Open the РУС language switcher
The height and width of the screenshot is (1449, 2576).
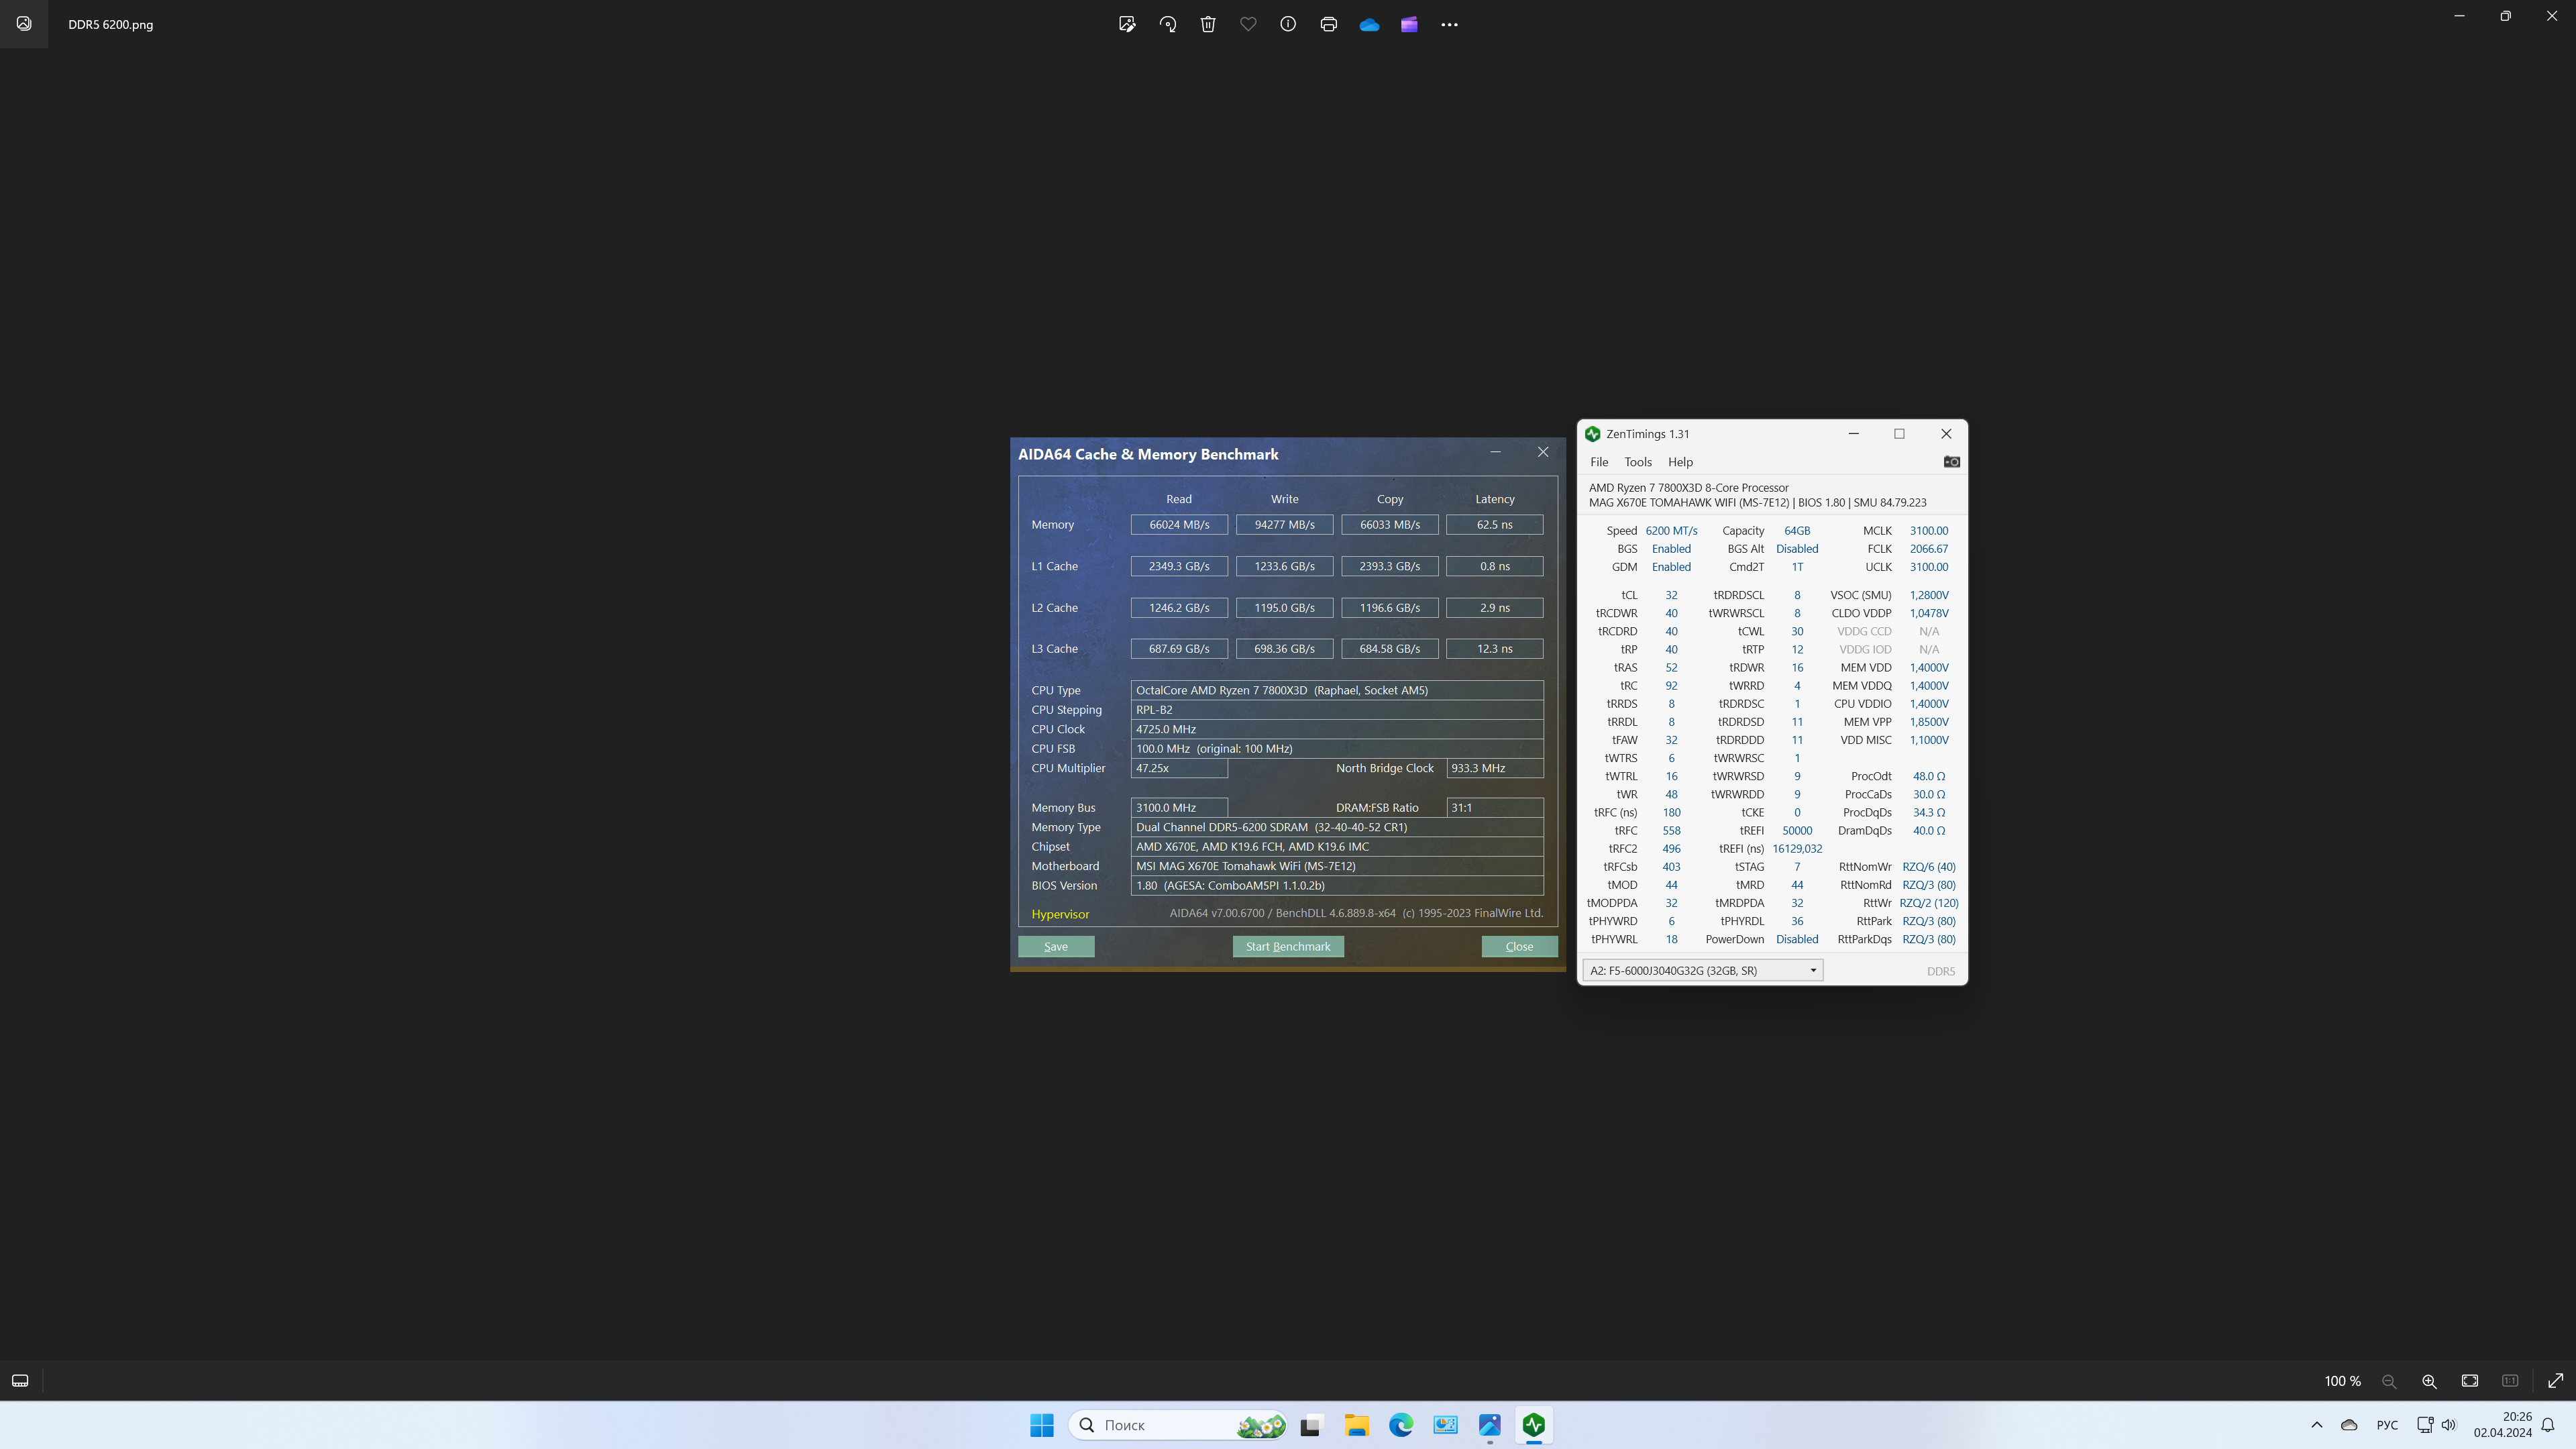[2387, 1425]
